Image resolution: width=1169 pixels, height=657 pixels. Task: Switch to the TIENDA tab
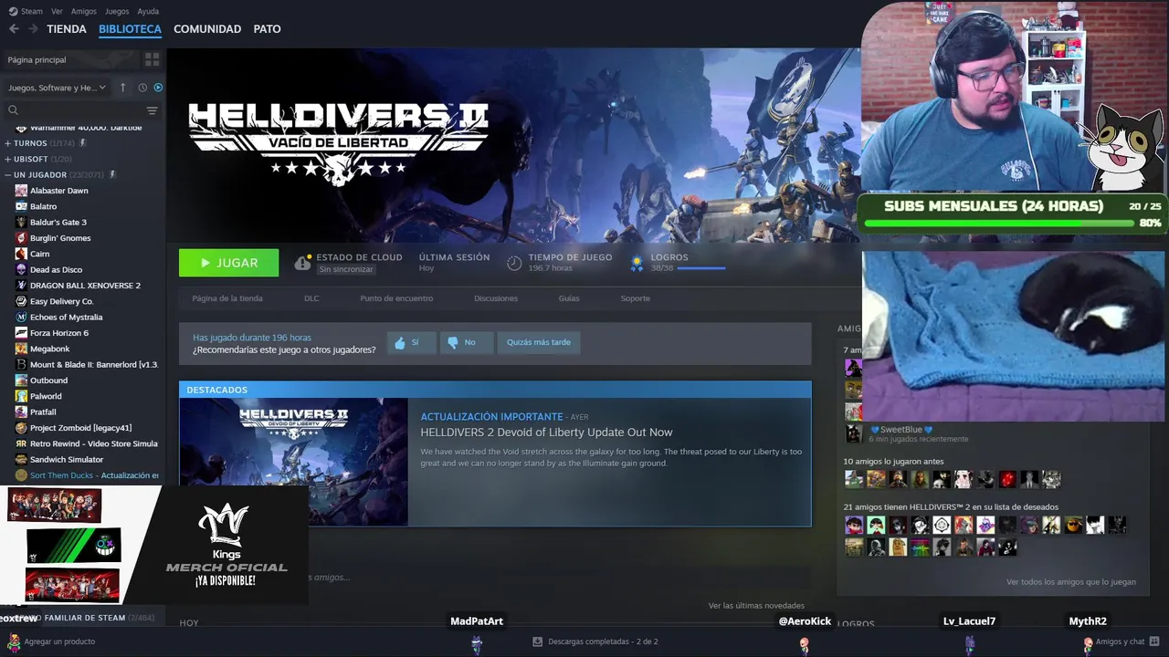(x=67, y=29)
